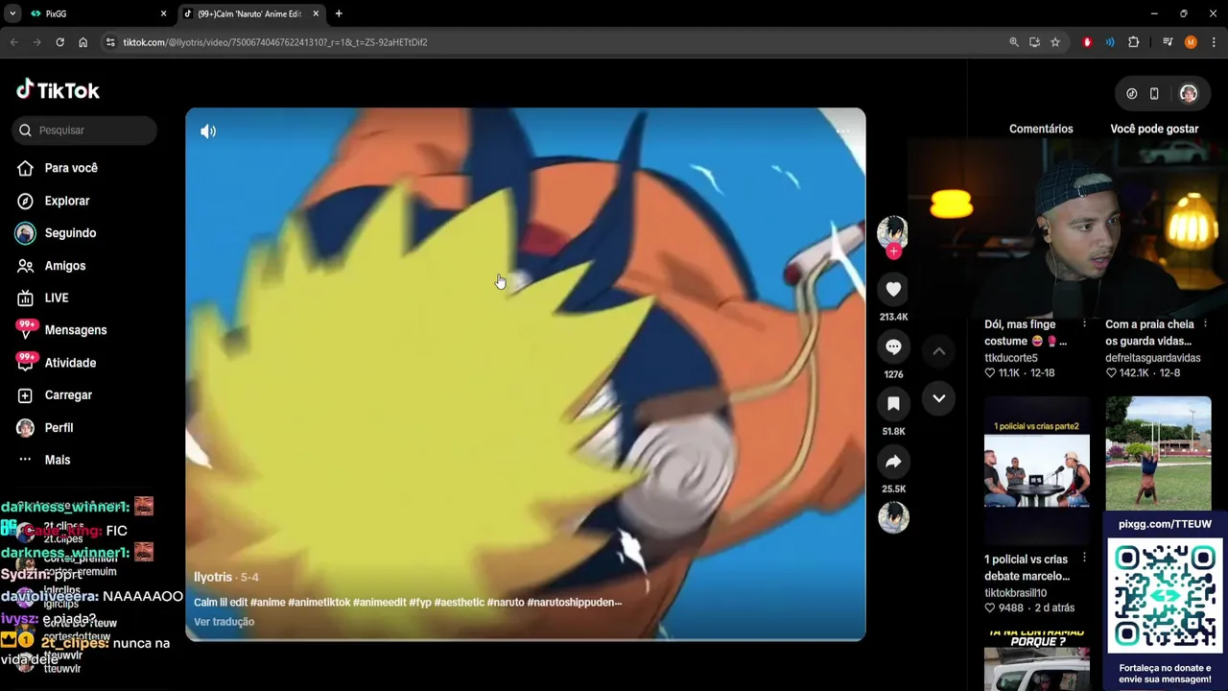Install app via address bar icon
The width and height of the screenshot is (1228, 691).
[x=1034, y=42]
